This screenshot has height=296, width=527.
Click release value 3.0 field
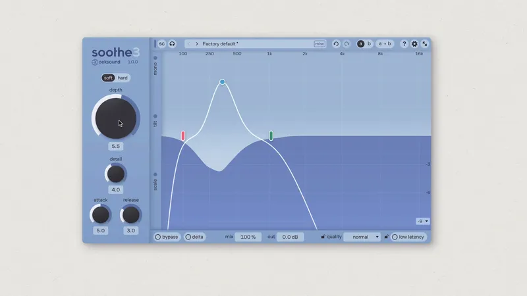130,231
